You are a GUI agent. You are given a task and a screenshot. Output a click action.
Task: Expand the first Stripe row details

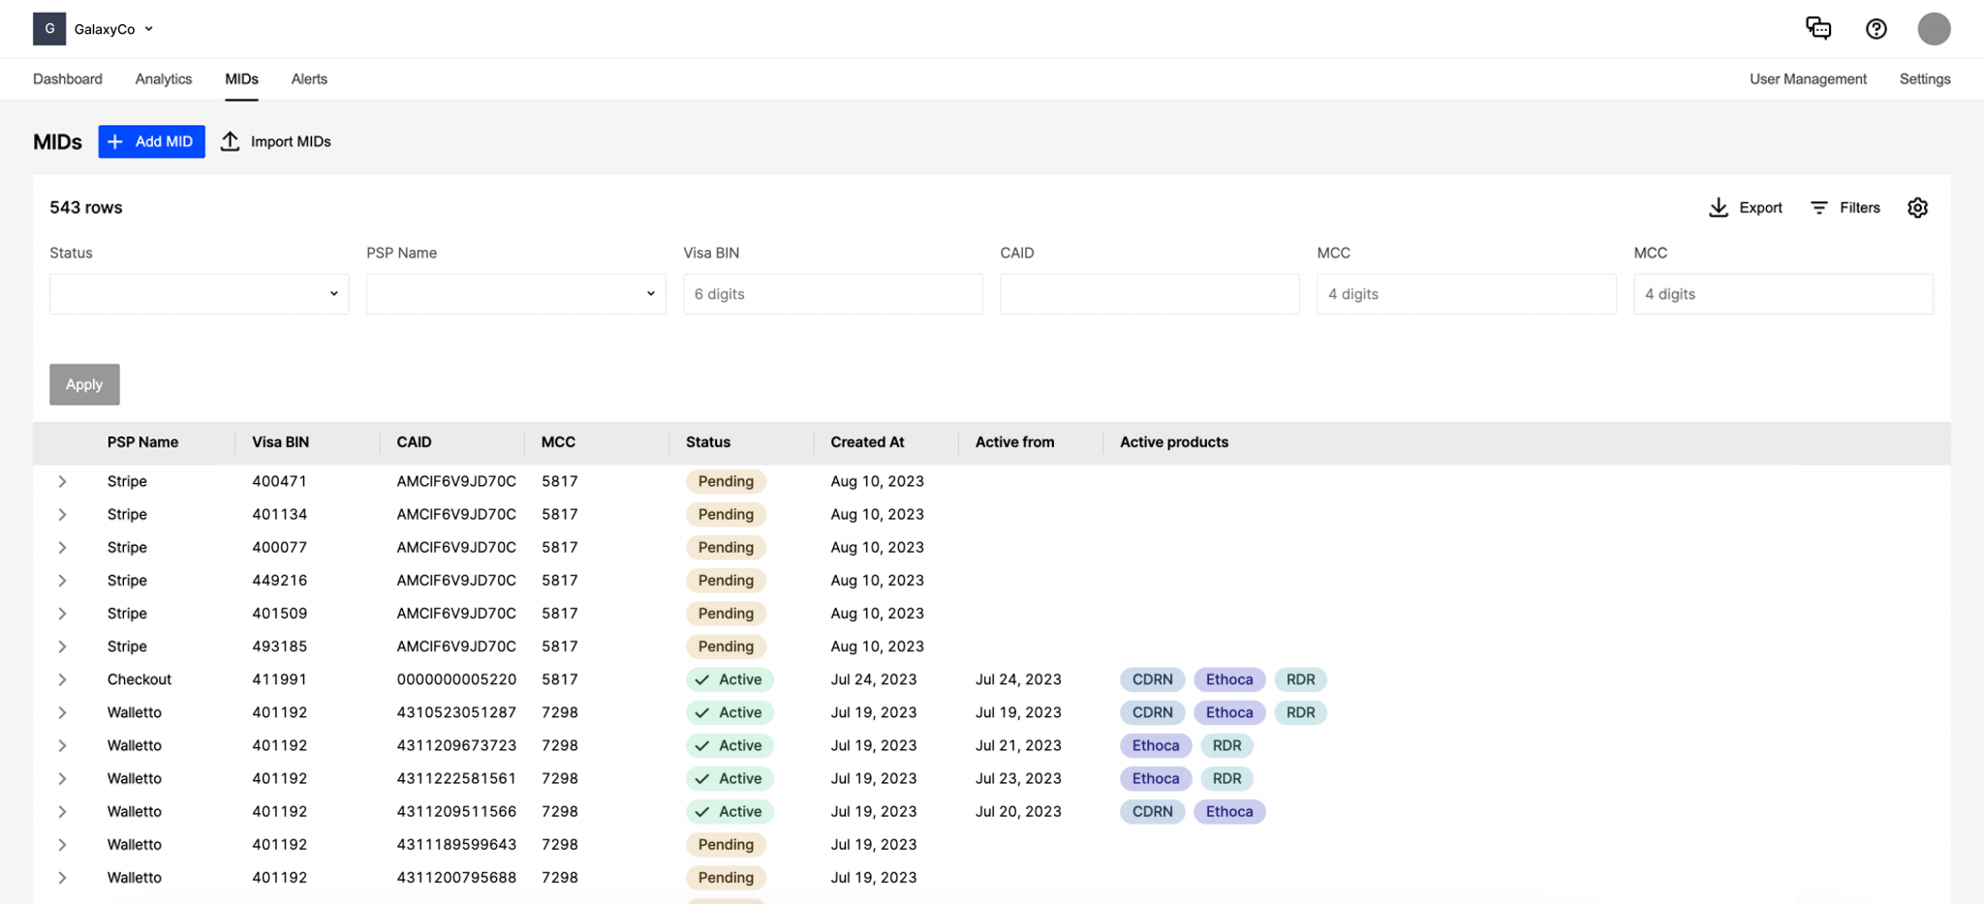pos(62,481)
